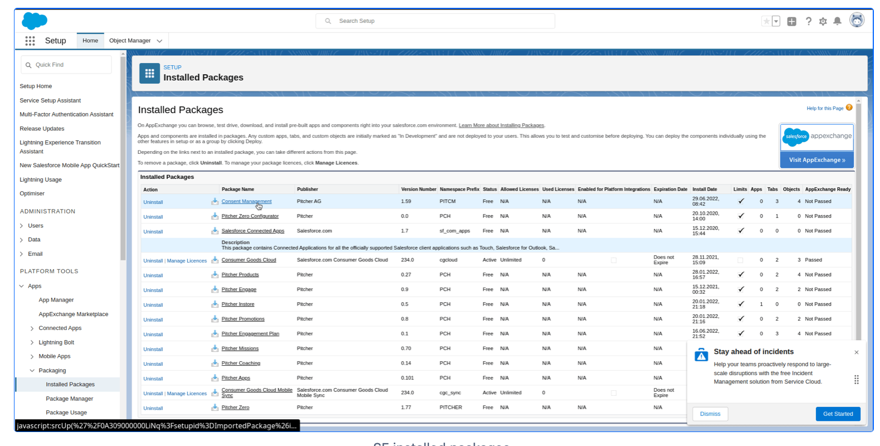This screenshot has height=446, width=880.
Task: Open the App Launcher grid icon
Action: [x=30, y=41]
